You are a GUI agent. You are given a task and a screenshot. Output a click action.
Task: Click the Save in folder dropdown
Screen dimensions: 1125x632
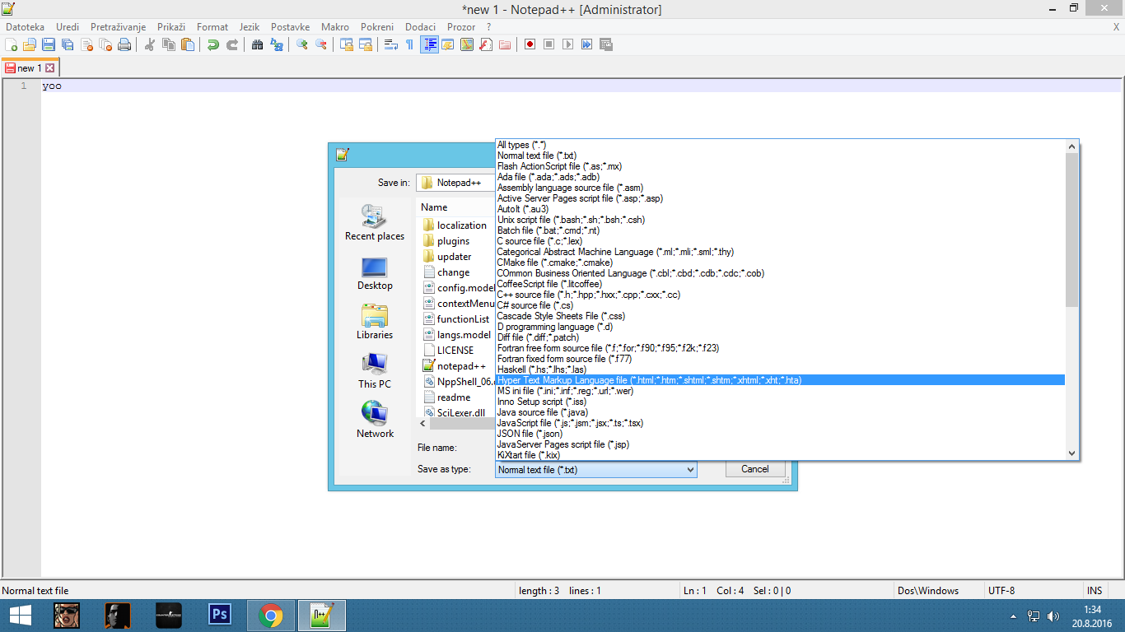[x=455, y=183]
